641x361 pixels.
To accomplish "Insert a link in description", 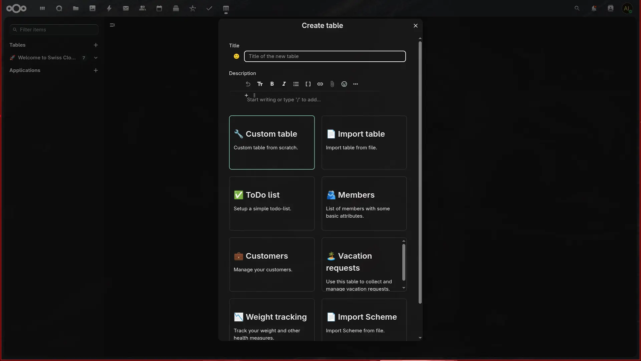I will pyautogui.click(x=320, y=84).
